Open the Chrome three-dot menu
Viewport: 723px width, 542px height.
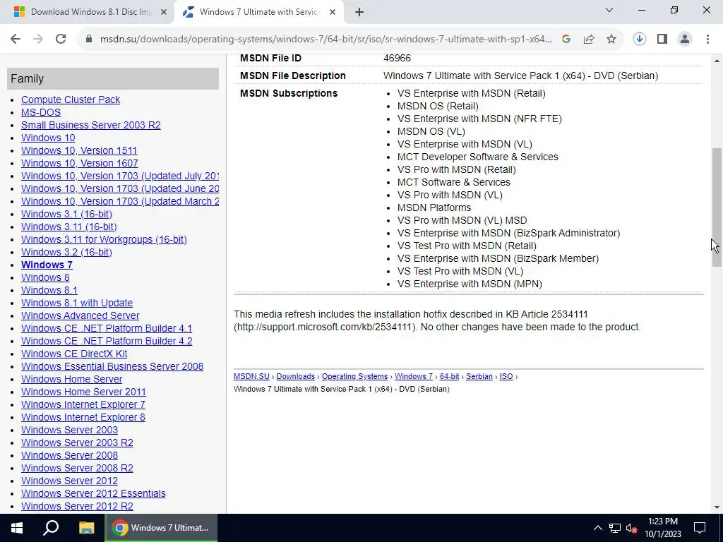(707, 40)
